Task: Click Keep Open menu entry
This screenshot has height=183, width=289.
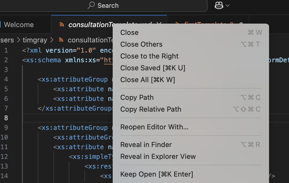Action: tap(157, 174)
